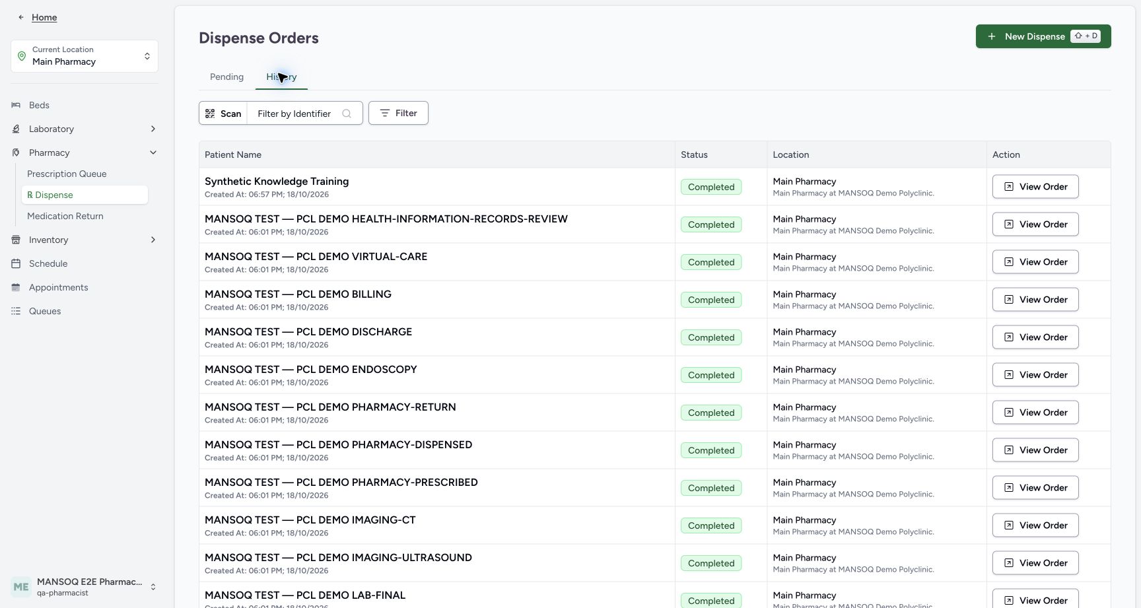Expand the Inventory menu chevron
This screenshot has width=1141, height=608.
point(153,240)
